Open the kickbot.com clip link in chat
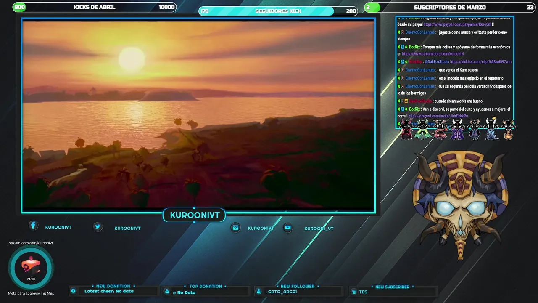Viewport: 538px width, 303px height. [x=481, y=62]
